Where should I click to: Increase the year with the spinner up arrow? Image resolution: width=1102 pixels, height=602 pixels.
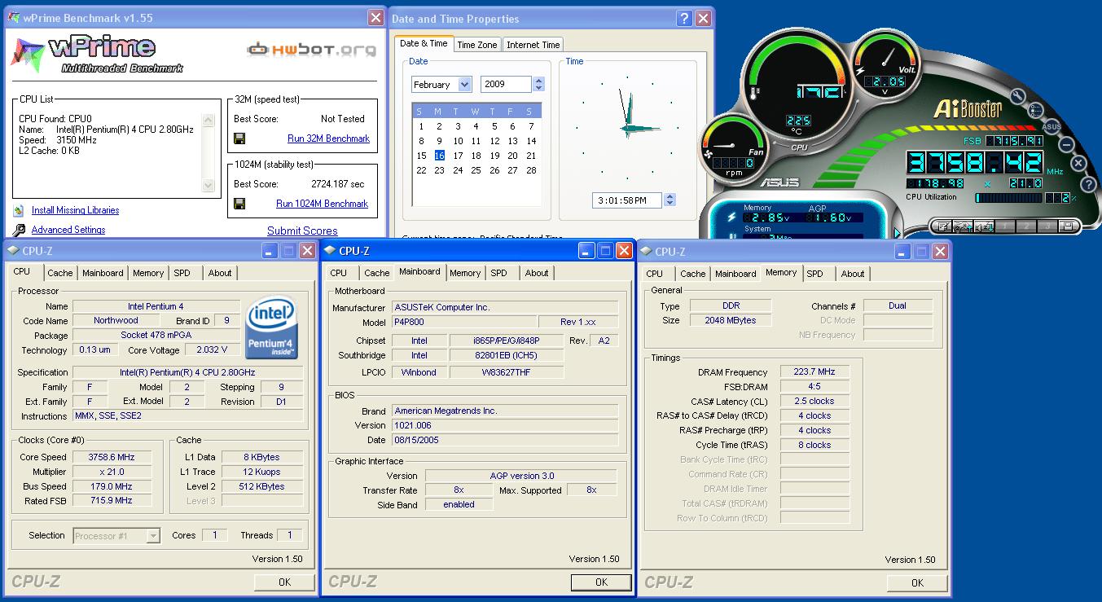tap(538, 81)
